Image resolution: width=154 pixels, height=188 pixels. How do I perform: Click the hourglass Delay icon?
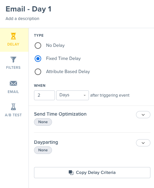tap(13, 36)
